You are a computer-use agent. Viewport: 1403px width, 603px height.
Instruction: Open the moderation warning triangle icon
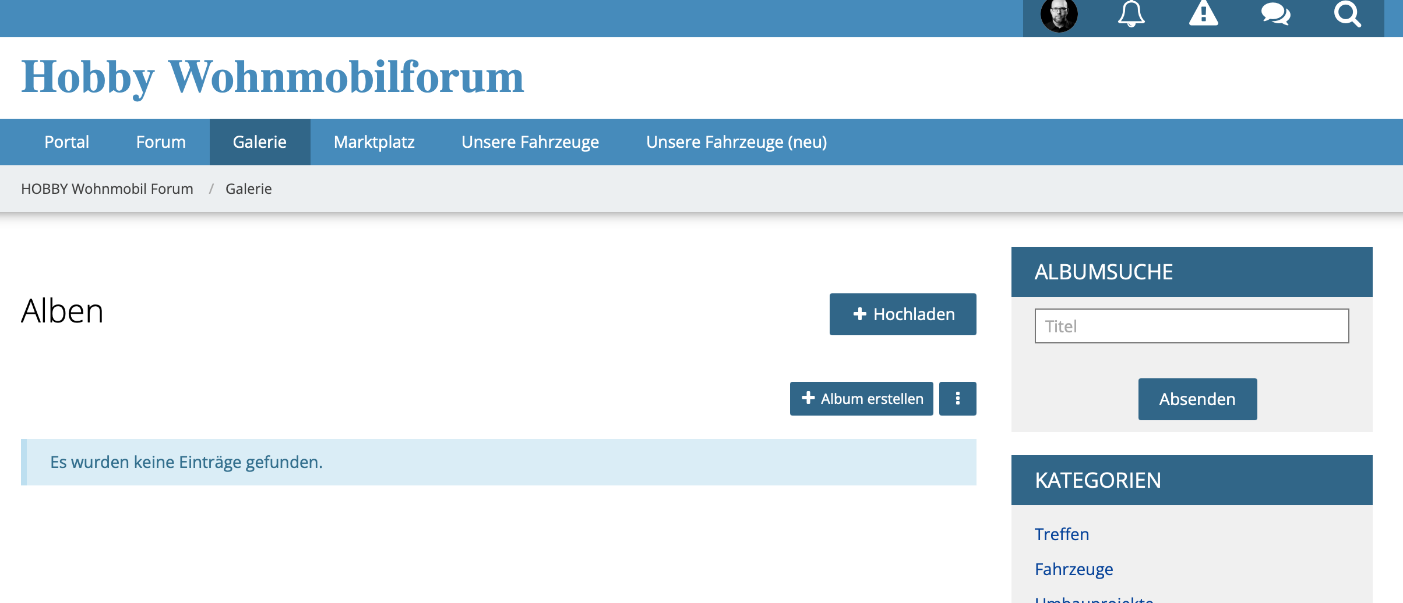pyautogui.click(x=1203, y=14)
